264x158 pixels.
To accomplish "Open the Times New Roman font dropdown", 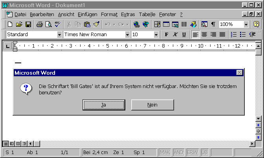I will (x=127, y=35).
